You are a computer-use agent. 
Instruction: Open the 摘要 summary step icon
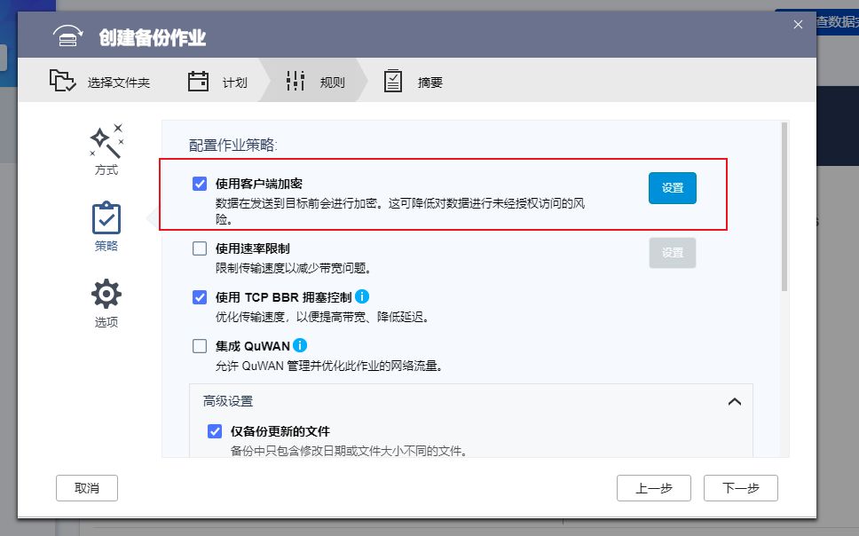point(392,79)
